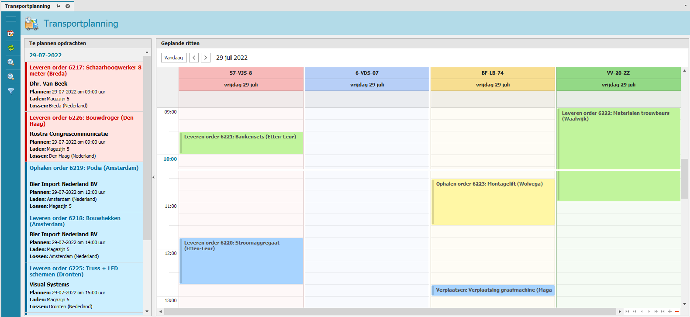Screen dimensions: 690x317
Task: Select order 6217 Schaarhoogwerker in the list
Action: pos(85,86)
